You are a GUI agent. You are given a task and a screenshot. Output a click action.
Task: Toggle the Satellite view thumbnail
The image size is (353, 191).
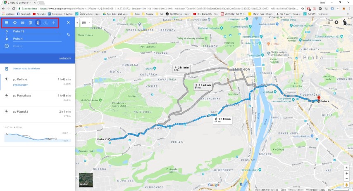click(86, 180)
